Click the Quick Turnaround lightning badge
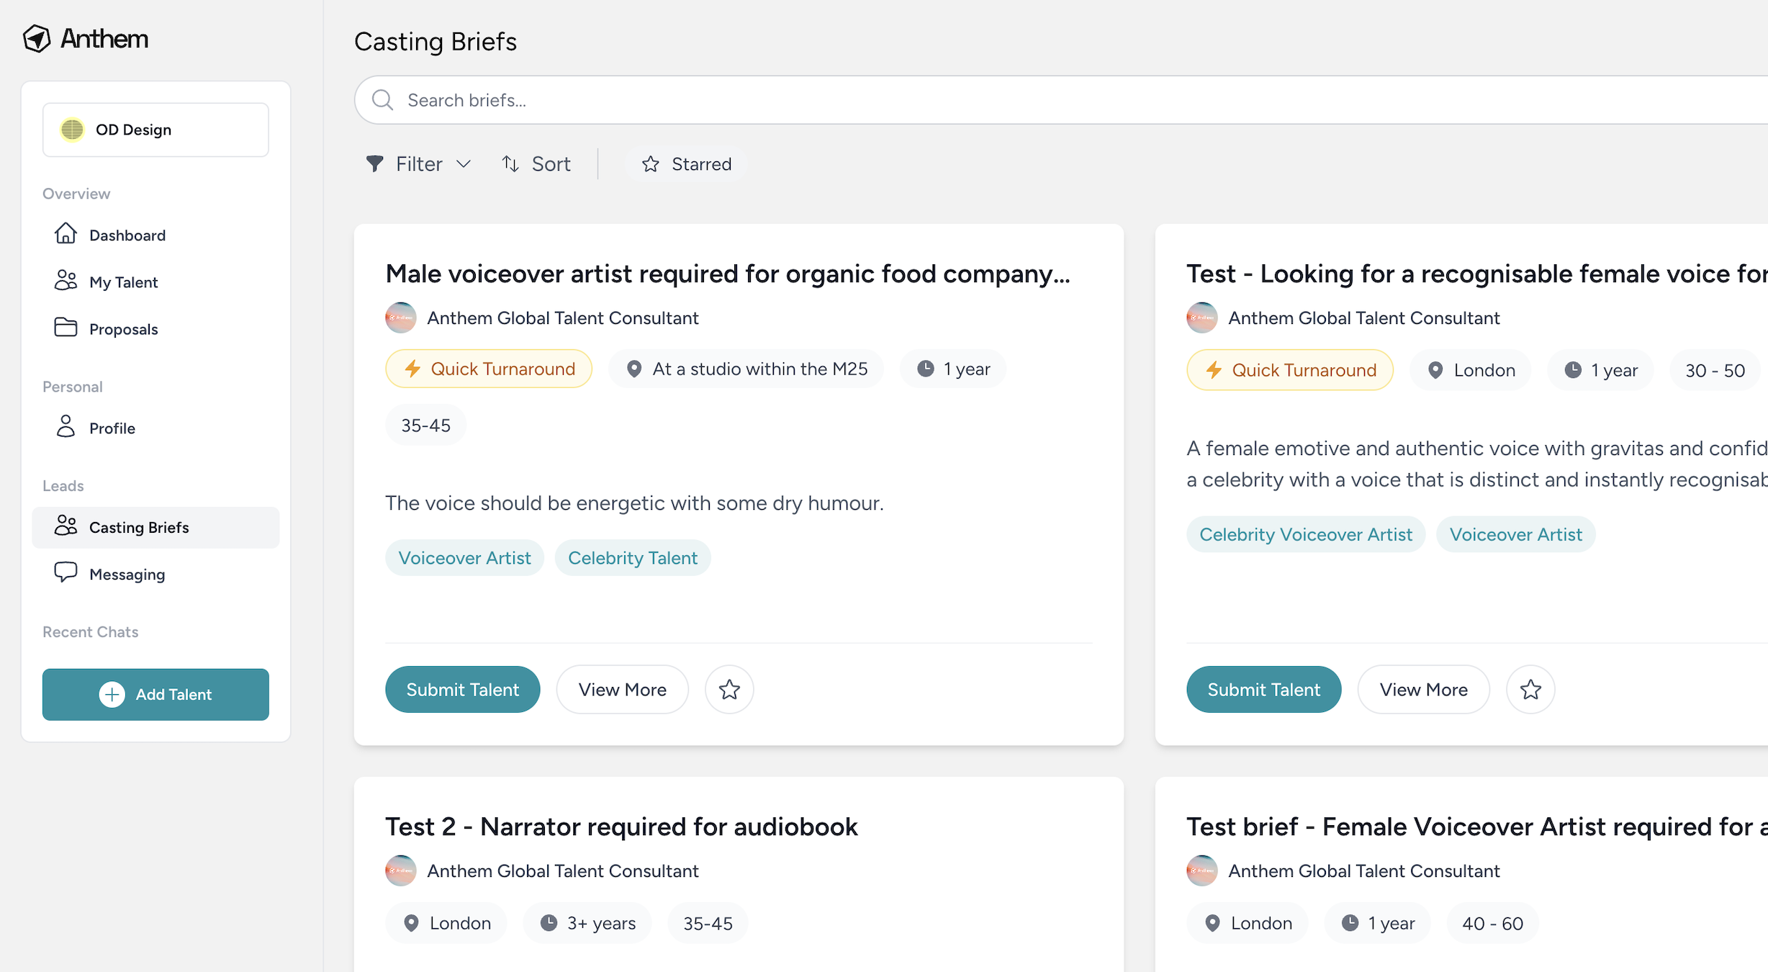The height and width of the screenshot is (972, 1768). point(489,369)
